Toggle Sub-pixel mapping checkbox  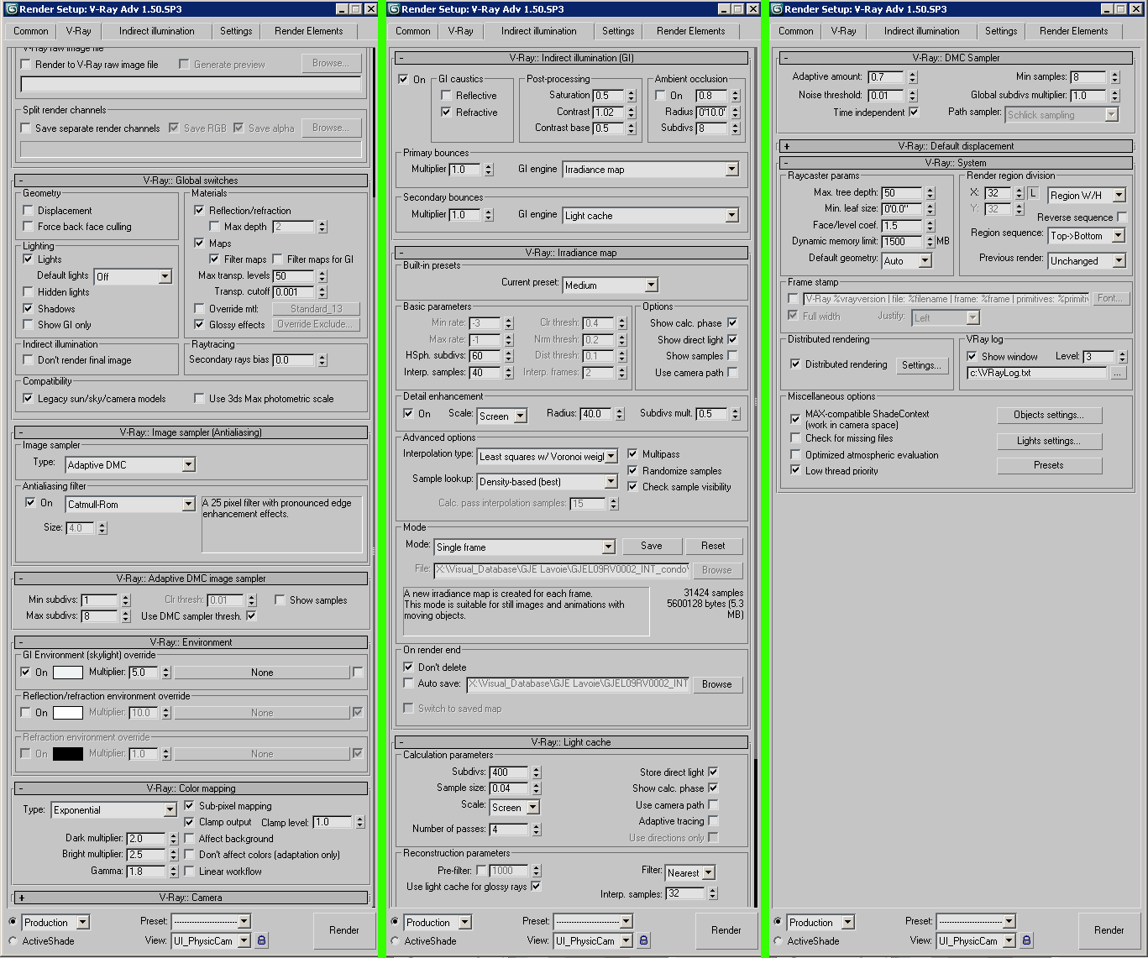pyautogui.click(x=189, y=806)
